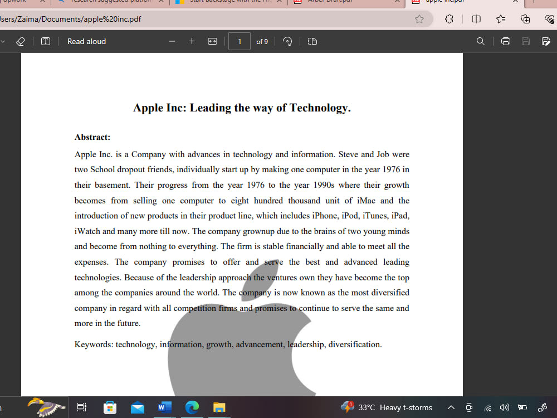Viewport: 557px width, 418px height.
Task: Open the weather widget 33°C Heavy t-storms
Action: click(387, 407)
